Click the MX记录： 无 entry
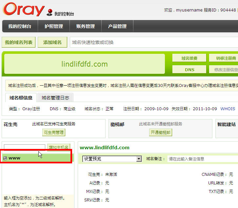The width and height of the screenshot is (238, 208). (98, 192)
